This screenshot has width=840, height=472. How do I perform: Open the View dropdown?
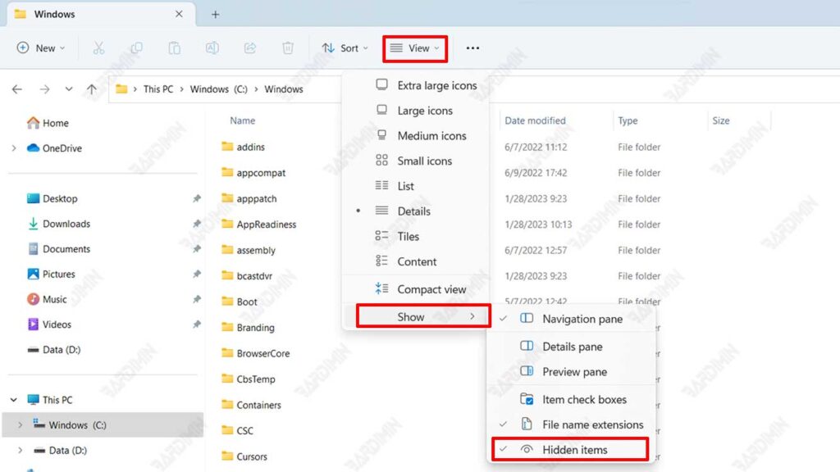(415, 48)
